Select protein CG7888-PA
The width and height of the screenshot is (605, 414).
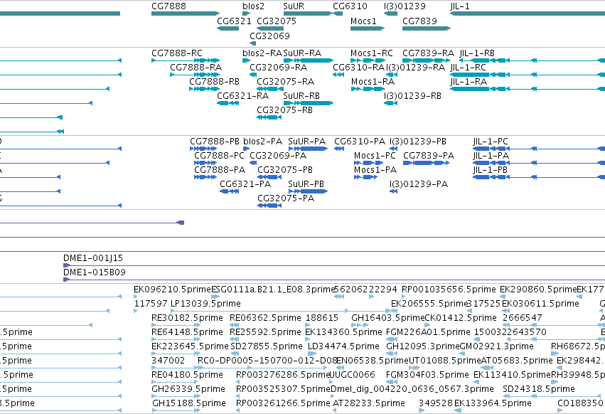tap(205, 177)
